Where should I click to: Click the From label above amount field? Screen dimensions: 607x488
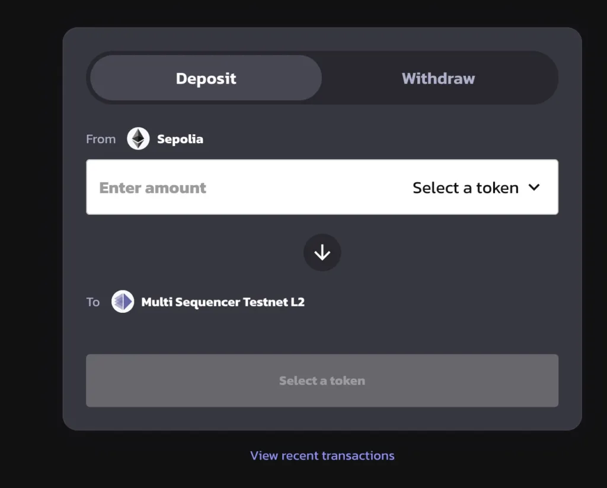101,139
